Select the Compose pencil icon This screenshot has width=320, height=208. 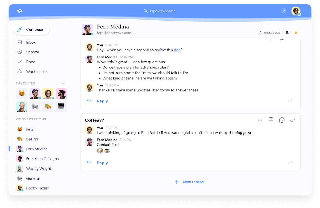pos(19,29)
